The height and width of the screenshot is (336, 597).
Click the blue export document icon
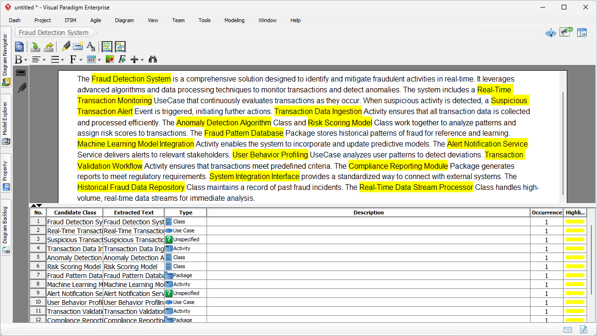coord(19,46)
